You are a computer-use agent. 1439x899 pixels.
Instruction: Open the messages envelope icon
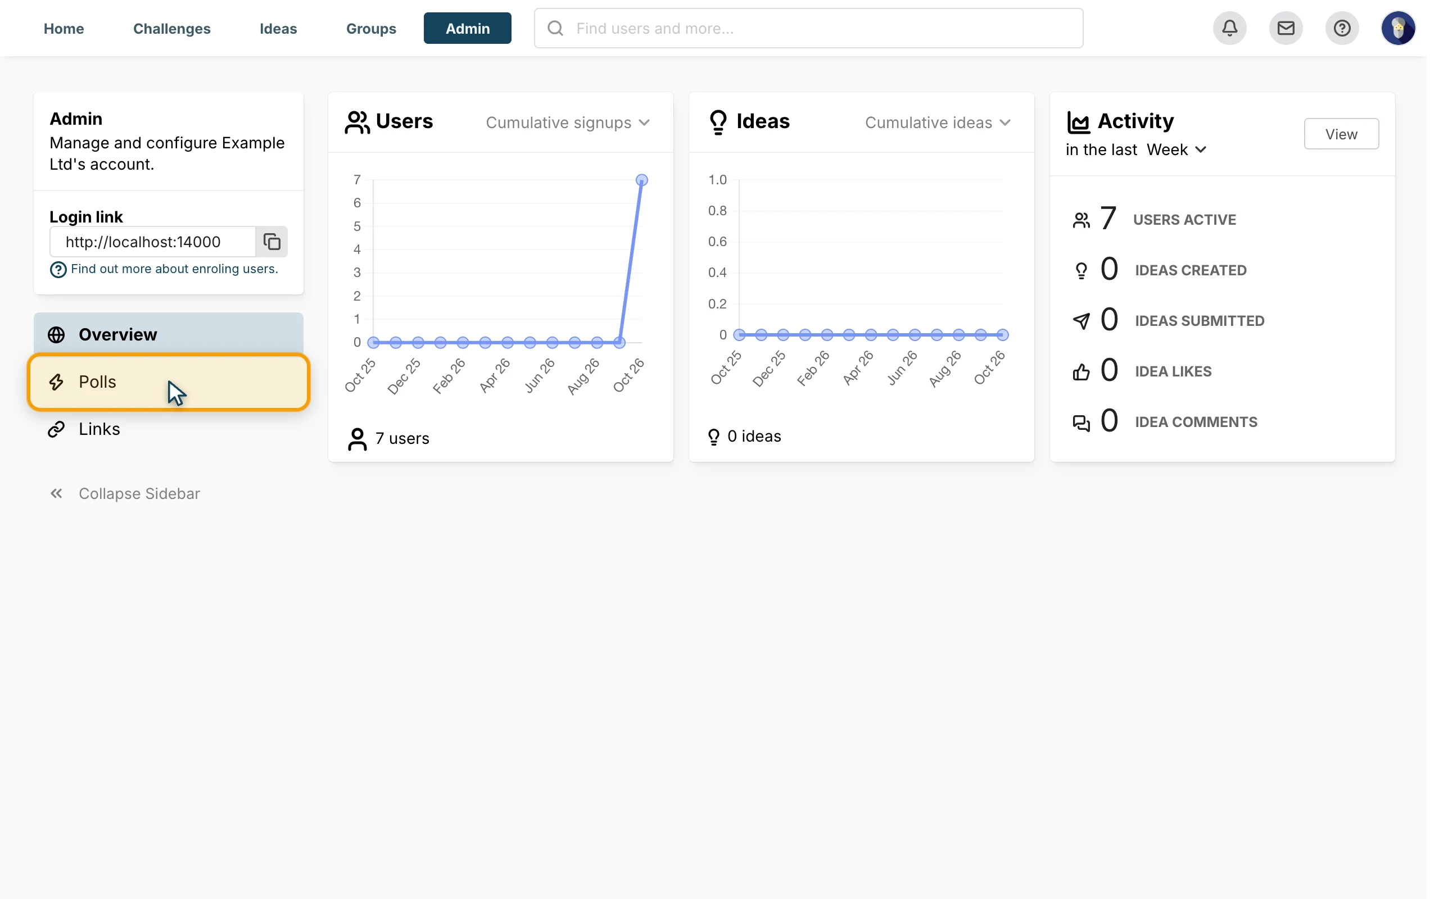point(1285,28)
